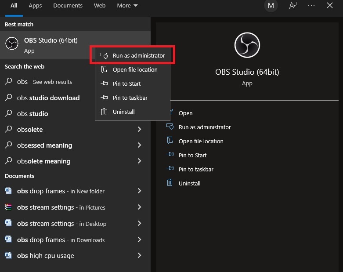Open the feedback person icon in the header
Screen dimensions: 343x272
[293, 6]
